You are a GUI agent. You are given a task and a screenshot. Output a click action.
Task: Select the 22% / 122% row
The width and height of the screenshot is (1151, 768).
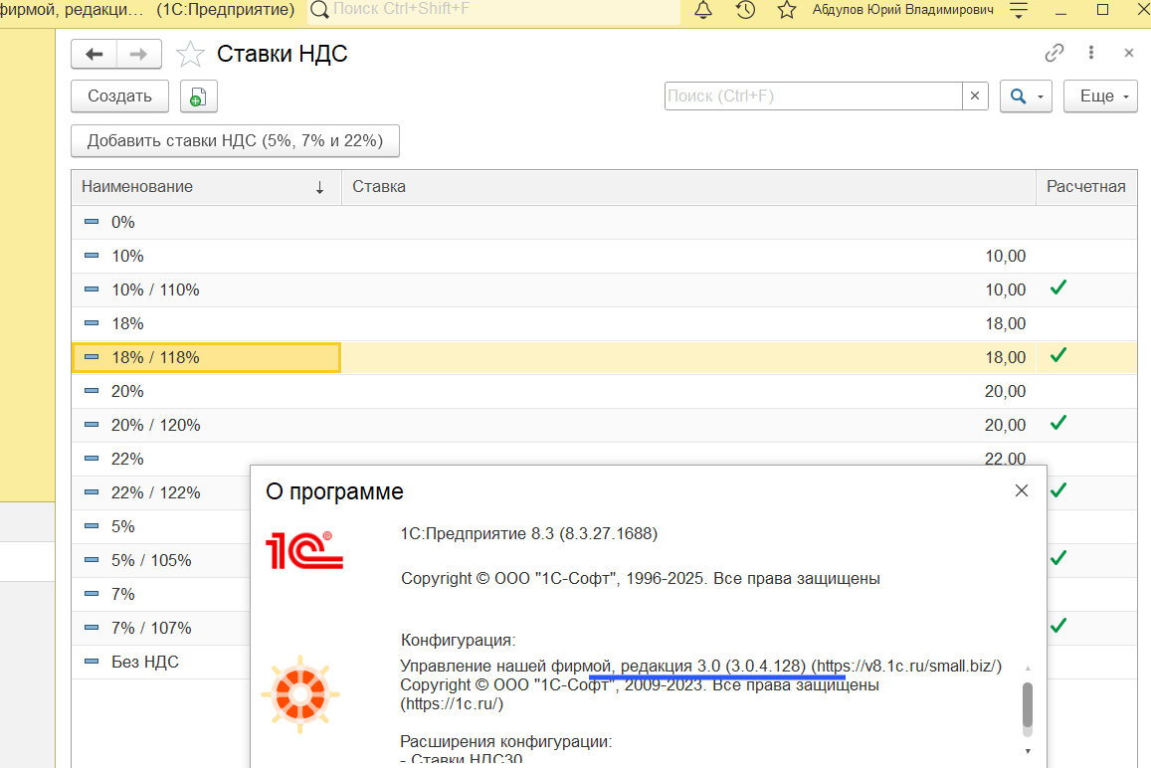[161, 492]
